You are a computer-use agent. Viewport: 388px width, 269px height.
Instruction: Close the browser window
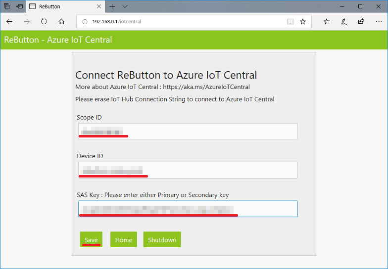[378, 6]
